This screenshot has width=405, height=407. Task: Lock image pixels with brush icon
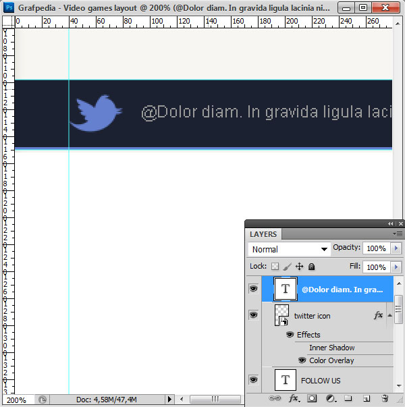(287, 267)
